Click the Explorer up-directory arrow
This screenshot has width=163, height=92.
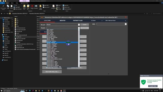pyautogui.click(x=8, y=14)
